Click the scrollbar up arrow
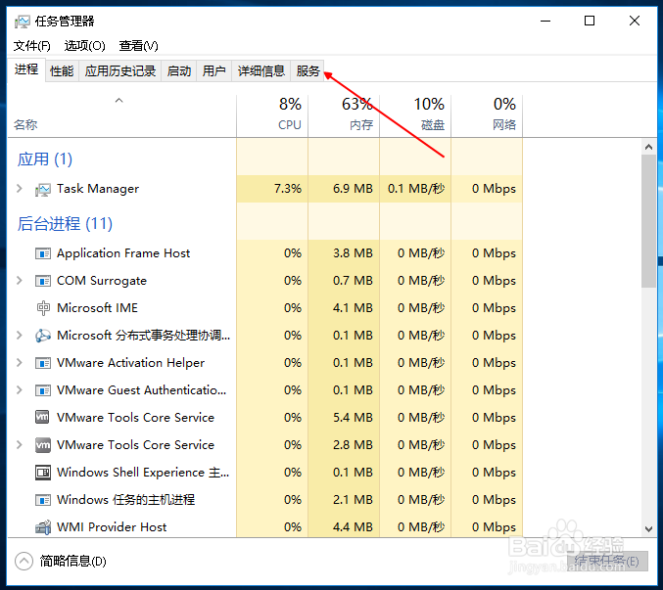663x590 pixels. pos(648,147)
